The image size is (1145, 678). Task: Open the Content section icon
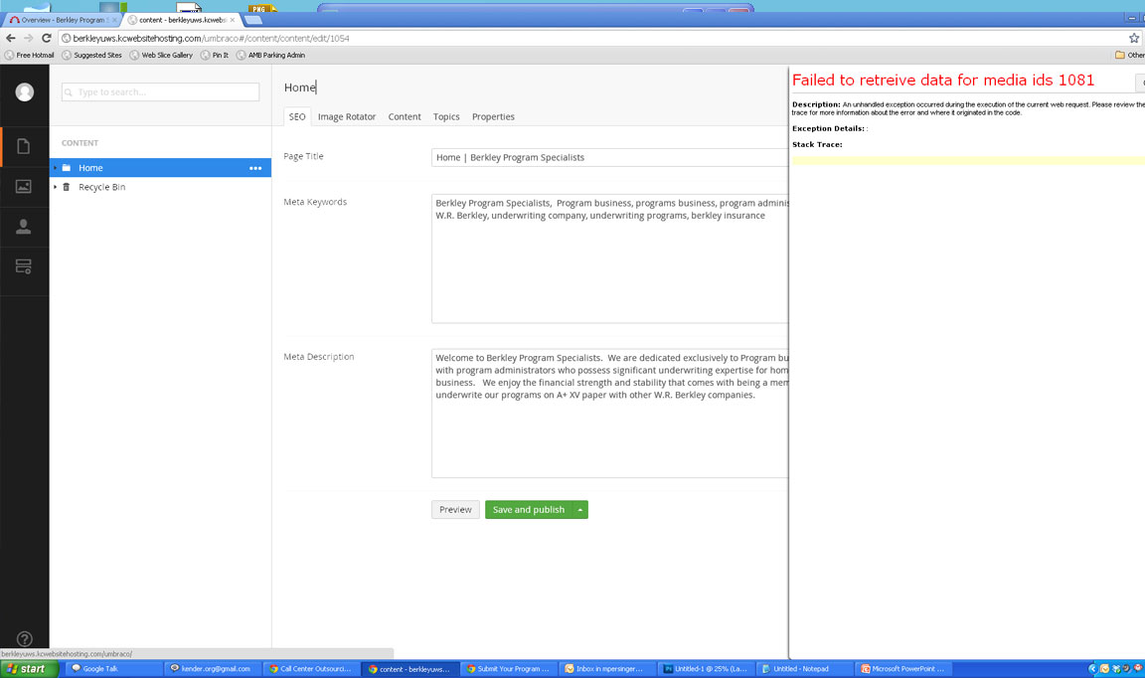pos(24,146)
